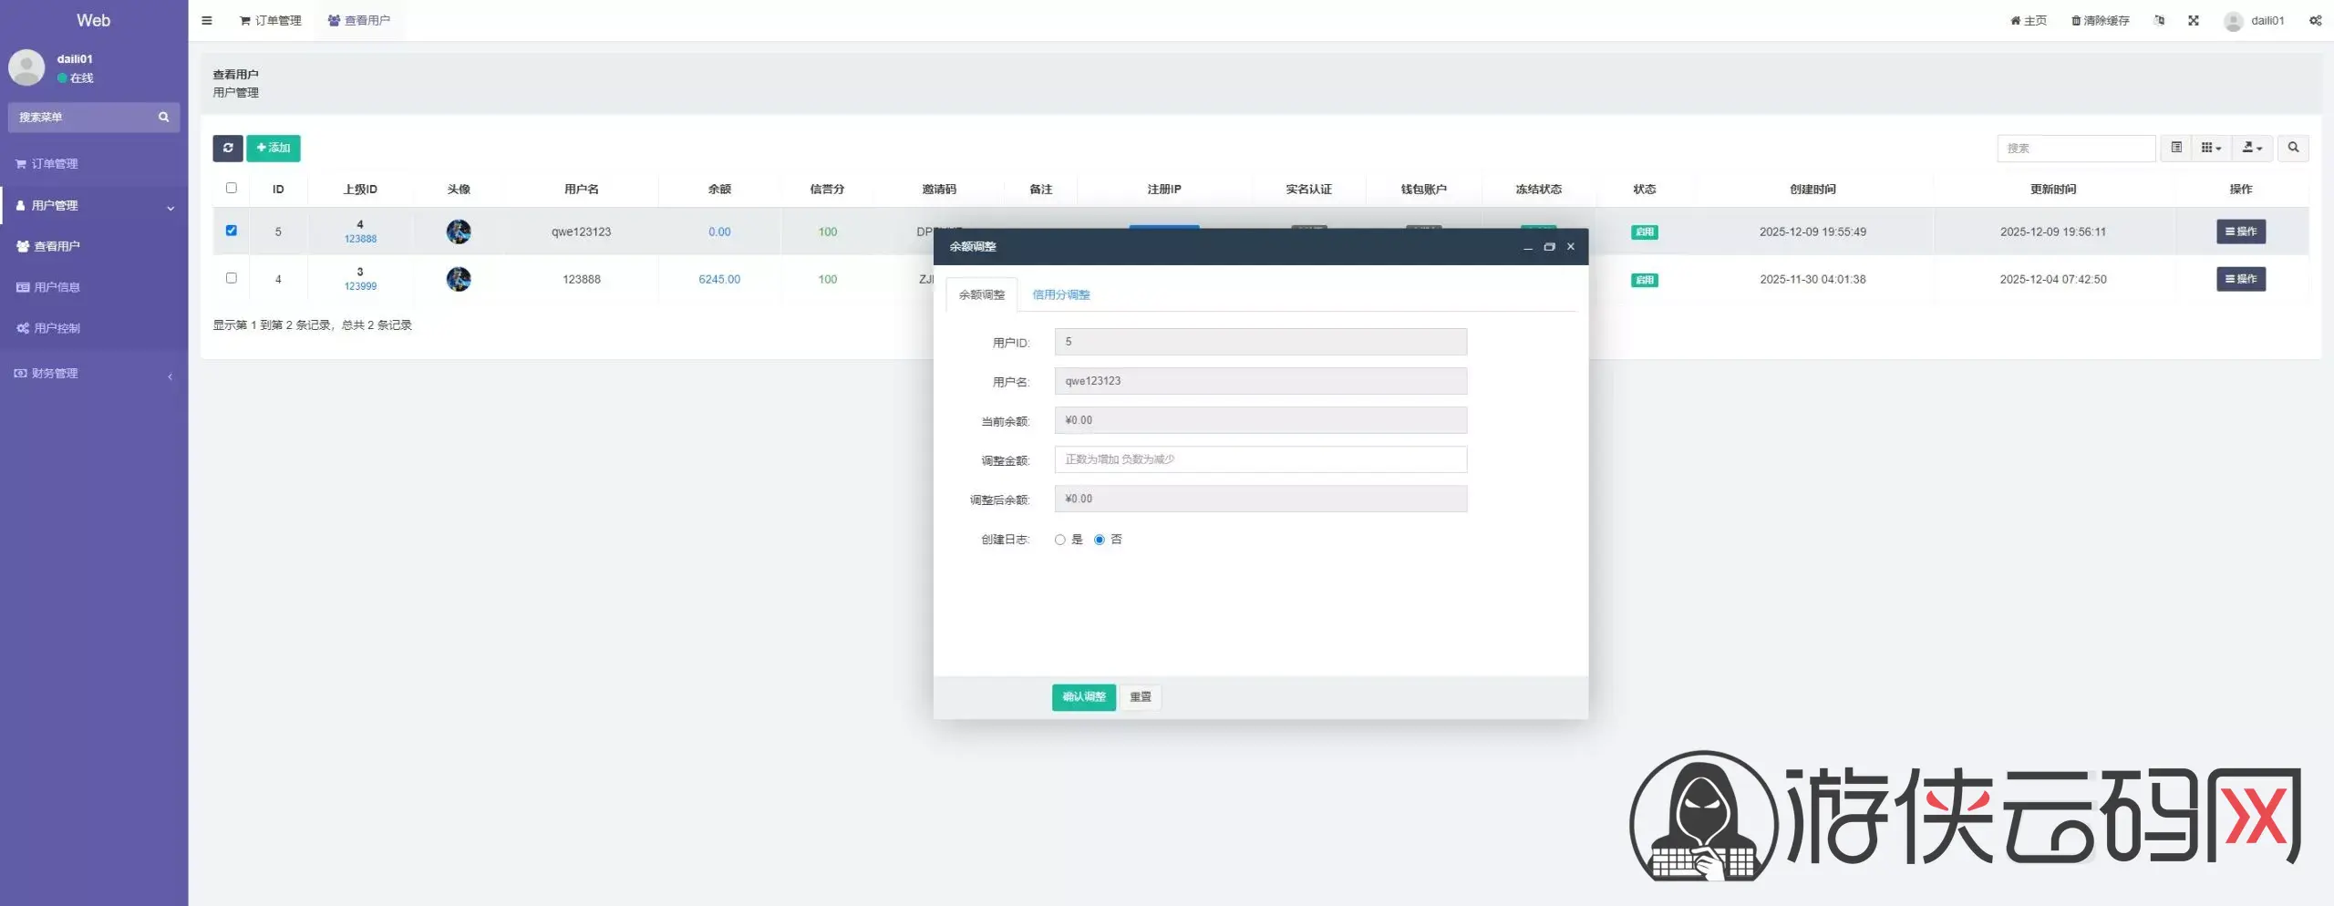
Task: Select '是' radio for create log
Action: pyautogui.click(x=1059, y=540)
